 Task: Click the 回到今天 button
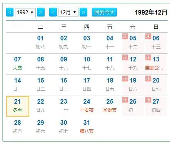(x=104, y=12)
